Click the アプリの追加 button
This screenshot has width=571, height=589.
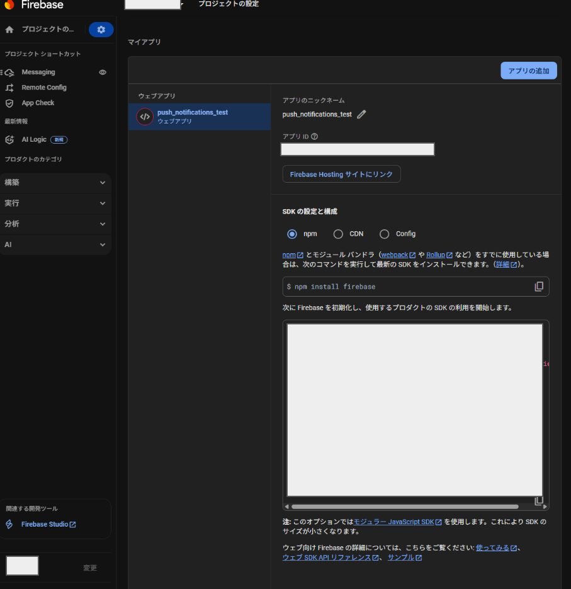coord(528,71)
